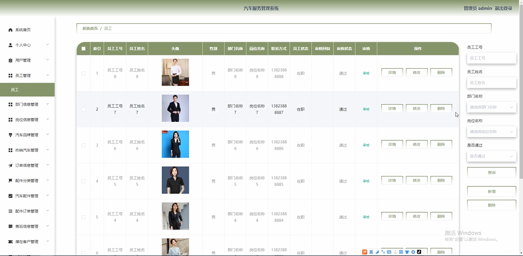Open the first employee's photo thumbnail
The width and height of the screenshot is (523, 256).
coord(175,72)
